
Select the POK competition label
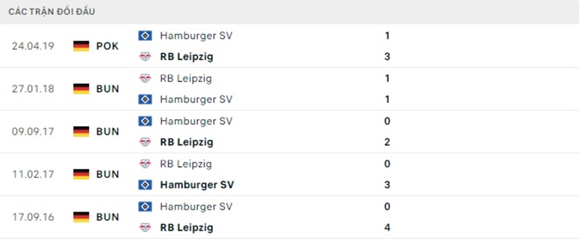[x=107, y=46]
